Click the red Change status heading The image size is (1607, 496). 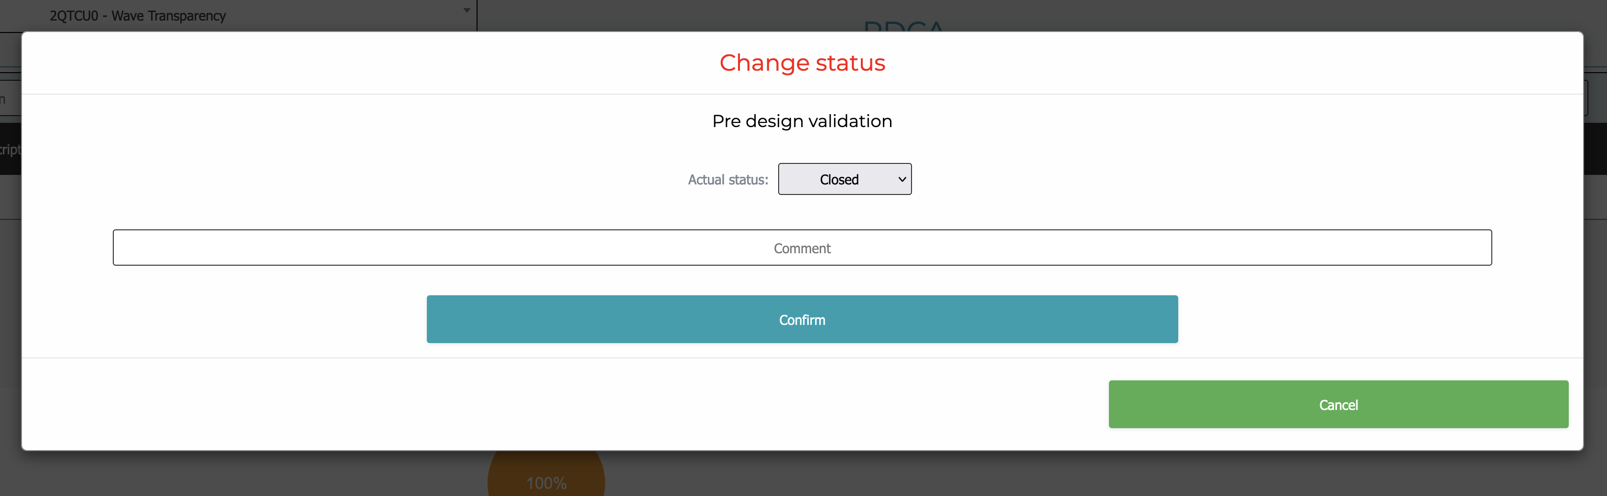pyautogui.click(x=802, y=63)
